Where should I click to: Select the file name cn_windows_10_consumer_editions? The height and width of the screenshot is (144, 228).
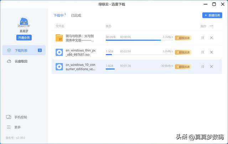pyautogui.click(x=81, y=67)
